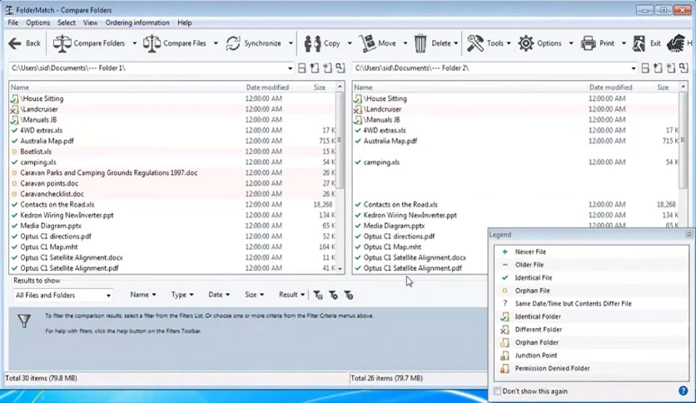The image size is (696, 403).
Task: Click Landcruiser folder icon in left pane
Action: 15,109
